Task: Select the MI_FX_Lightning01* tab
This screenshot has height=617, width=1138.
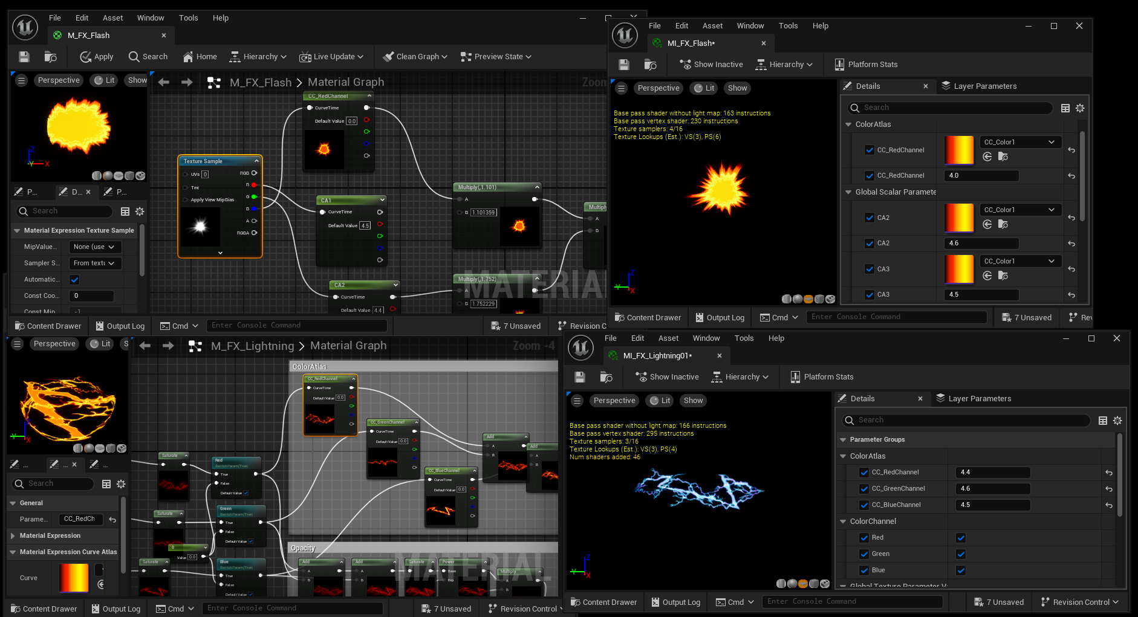Action: click(665, 356)
